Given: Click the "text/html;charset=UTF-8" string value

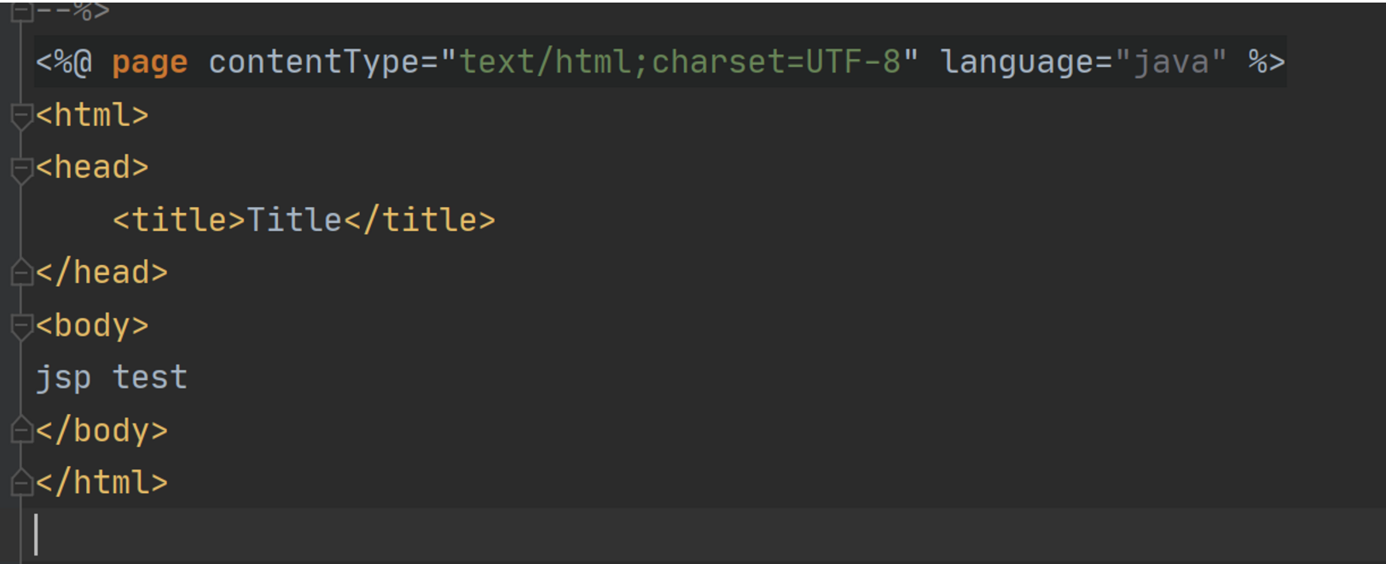Looking at the screenshot, I should (x=679, y=62).
